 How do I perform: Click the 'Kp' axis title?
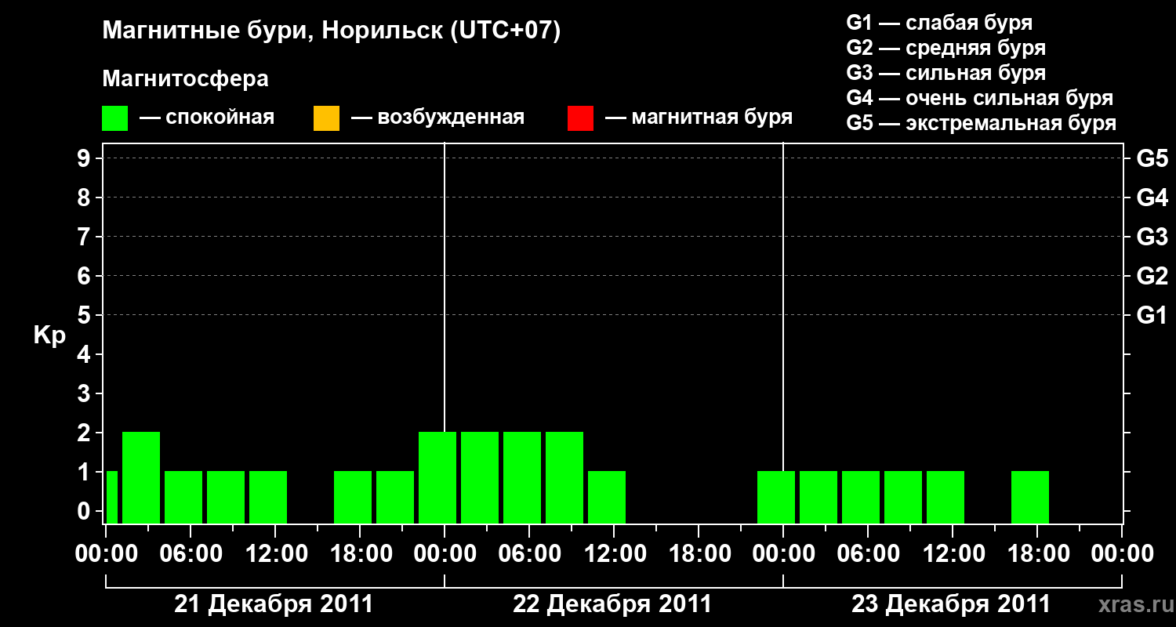pos(49,335)
